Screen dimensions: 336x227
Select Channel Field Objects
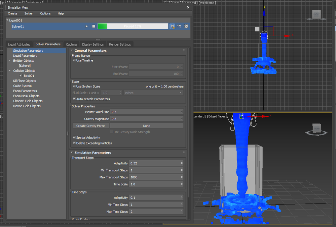(x=28, y=101)
